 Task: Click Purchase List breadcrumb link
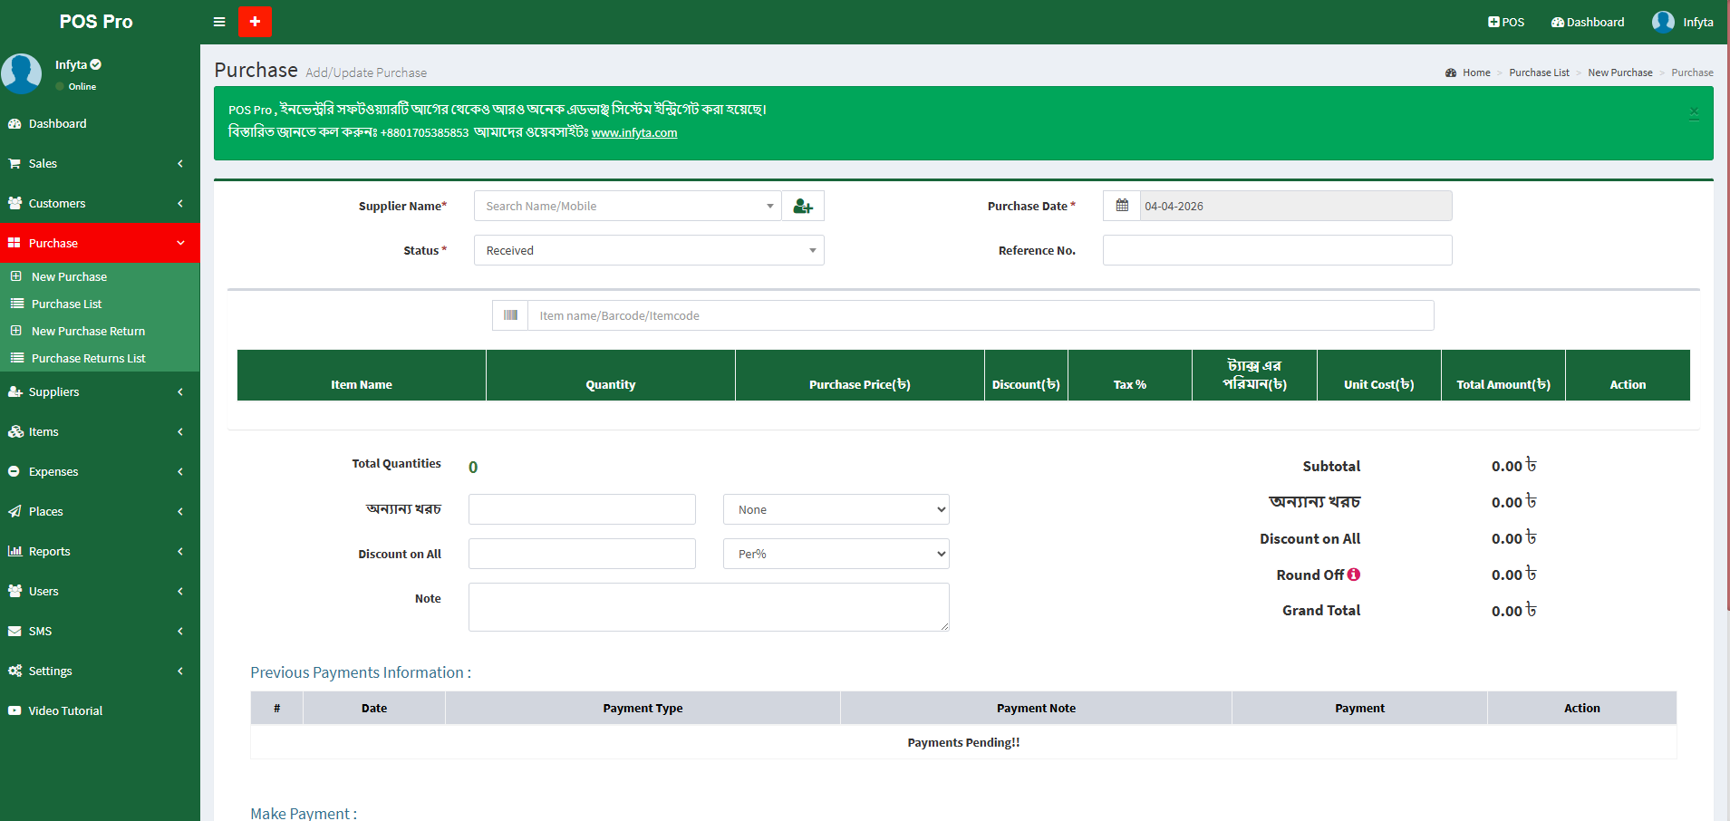point(1539,72)
